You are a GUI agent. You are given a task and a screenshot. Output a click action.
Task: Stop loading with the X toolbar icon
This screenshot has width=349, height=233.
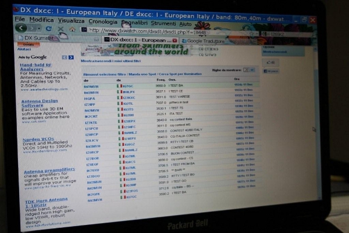point(60,29)
